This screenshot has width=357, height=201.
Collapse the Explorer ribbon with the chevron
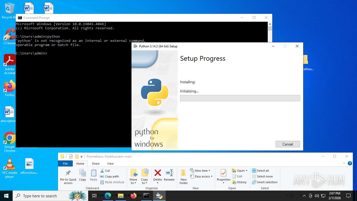(x=344, y=163)
